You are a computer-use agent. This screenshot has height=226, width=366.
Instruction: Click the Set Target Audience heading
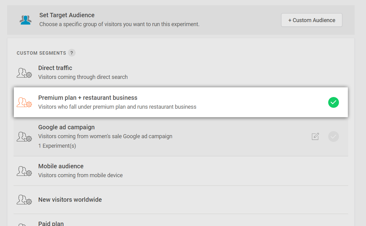point(67,15)
